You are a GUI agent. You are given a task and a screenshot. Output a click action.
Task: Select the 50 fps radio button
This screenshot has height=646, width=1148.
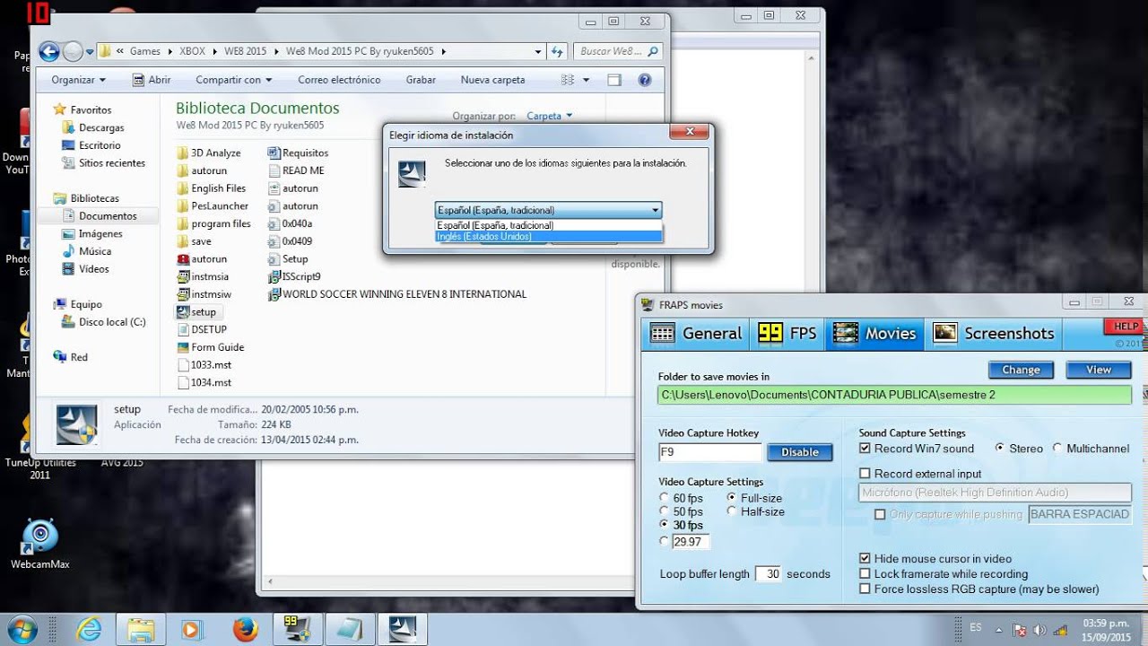(x=664, y=511)
